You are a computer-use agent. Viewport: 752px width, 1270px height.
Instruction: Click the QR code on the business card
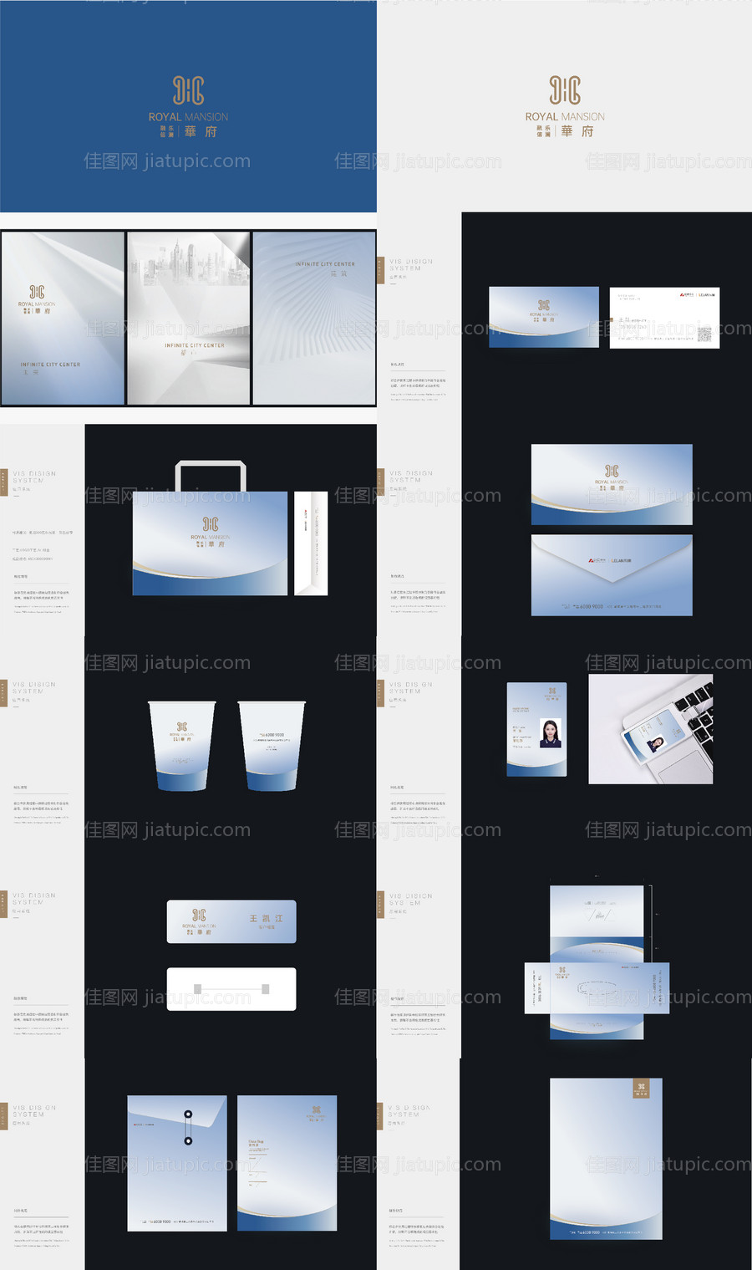pyautogui.click(x=704, y=334)
